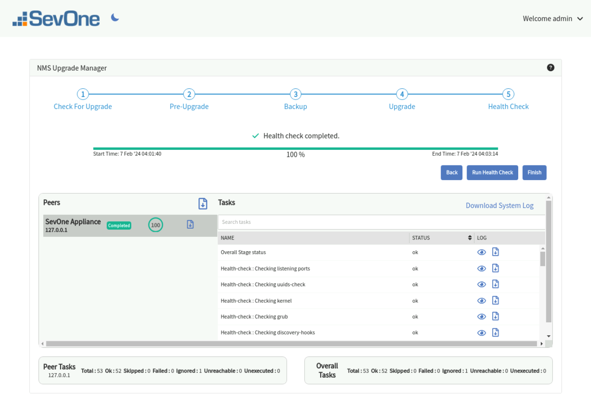Image resolution: width=591 pixels, height=395 pixels.
Task: Click Run Health Check button
Action: click(492, 172)
